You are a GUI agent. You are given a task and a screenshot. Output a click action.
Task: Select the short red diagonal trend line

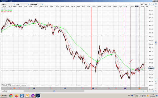click(131, 62)
